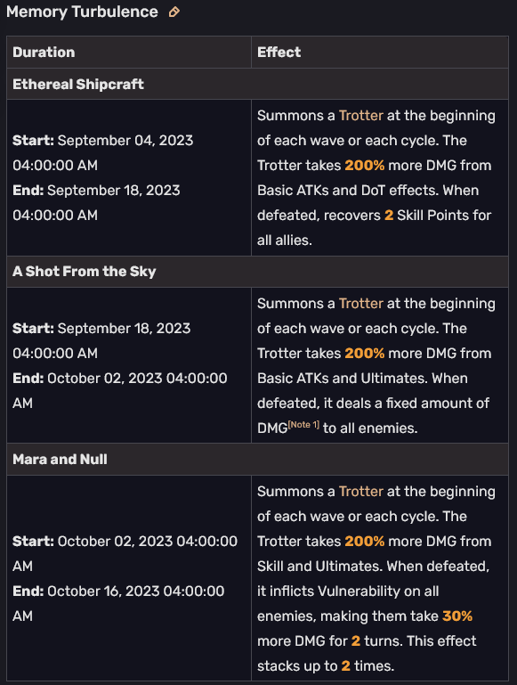The height and width of the screenshot is (685, 517).
Task: Click the End: October 16, 2023 date text
Action: 118,603
